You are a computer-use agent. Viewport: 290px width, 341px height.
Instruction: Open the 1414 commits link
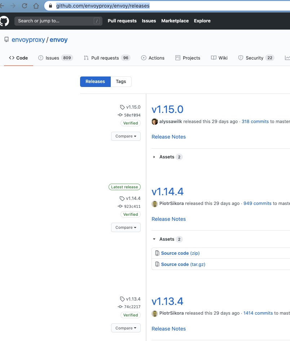[x=258, y=313]
